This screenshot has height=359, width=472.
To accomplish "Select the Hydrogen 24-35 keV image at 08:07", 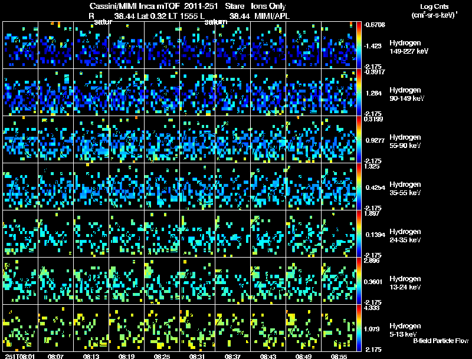I will pos(55,234).
